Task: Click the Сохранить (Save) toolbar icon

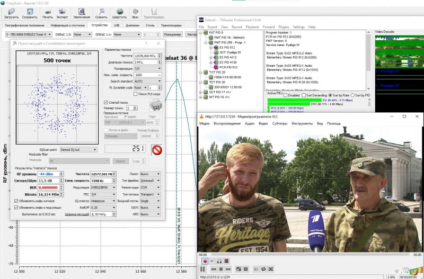Action: coord(29,12)
